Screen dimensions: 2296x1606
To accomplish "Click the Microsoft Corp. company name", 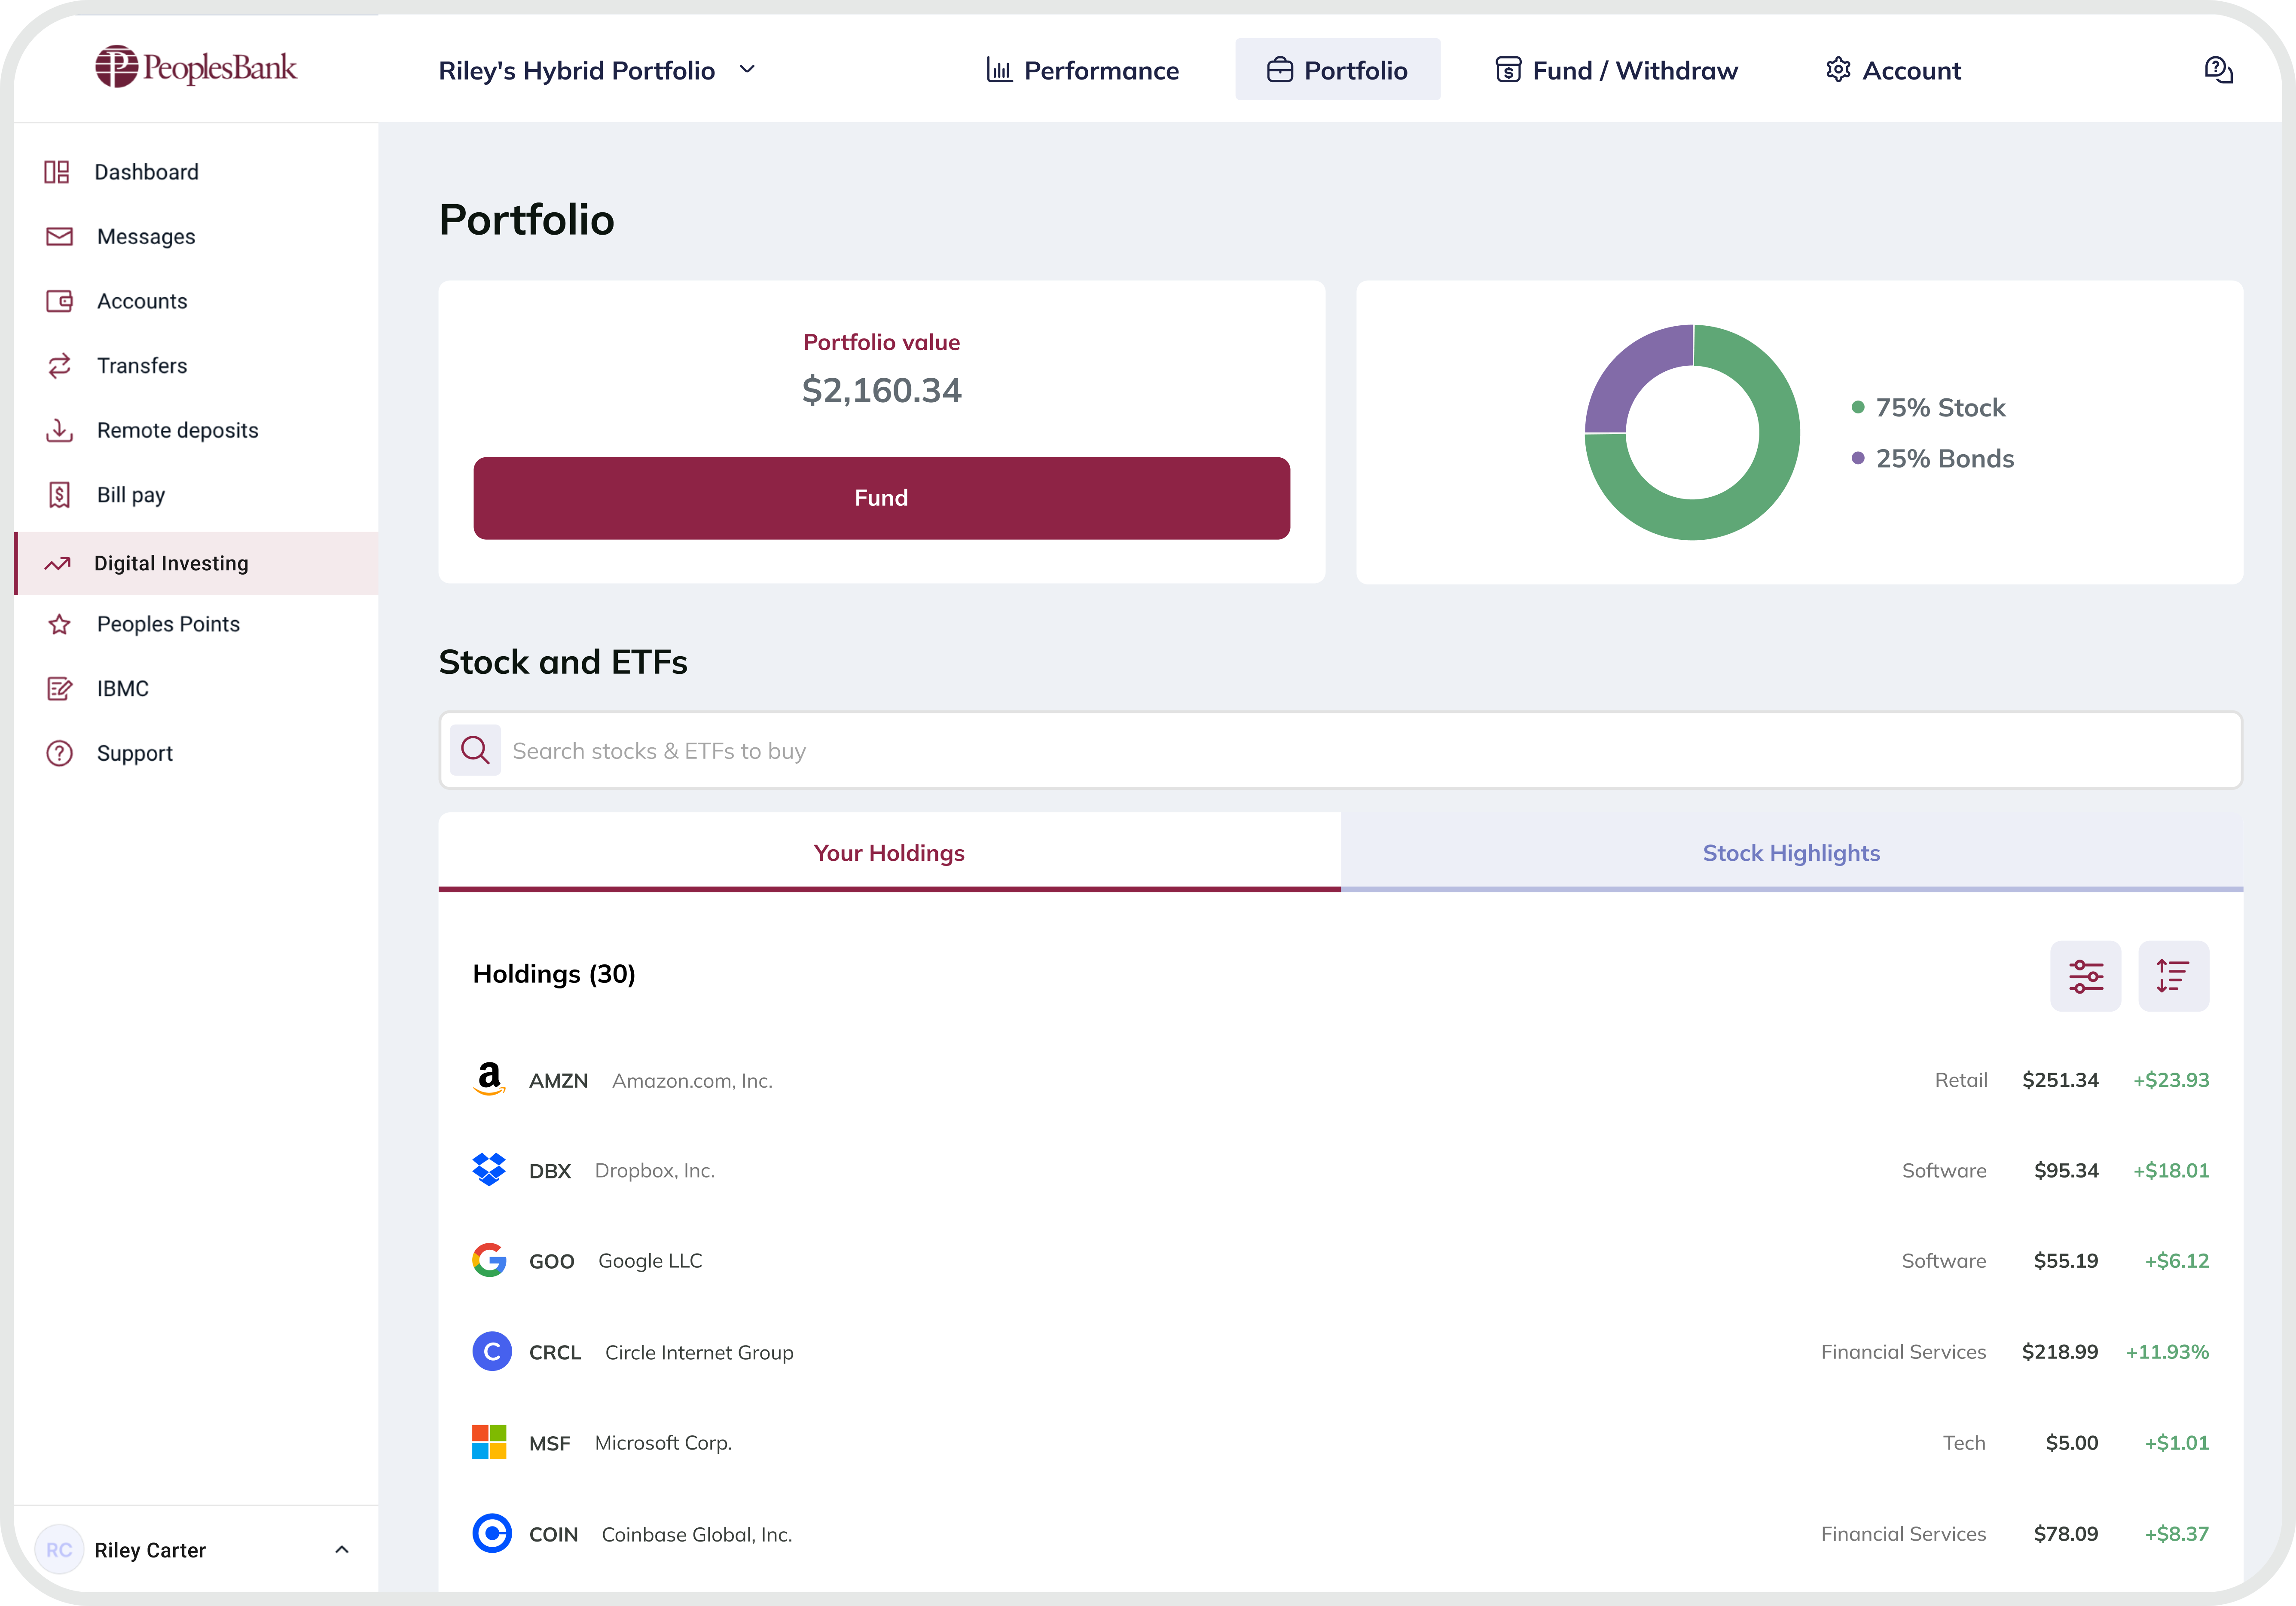I will (663, 1443).
